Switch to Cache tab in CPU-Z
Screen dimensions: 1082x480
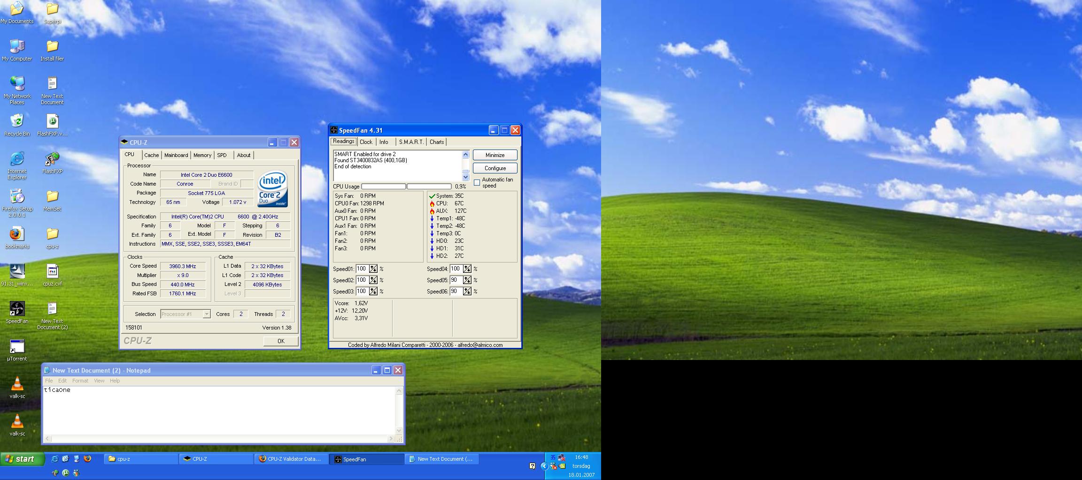[x=151, y=155]
